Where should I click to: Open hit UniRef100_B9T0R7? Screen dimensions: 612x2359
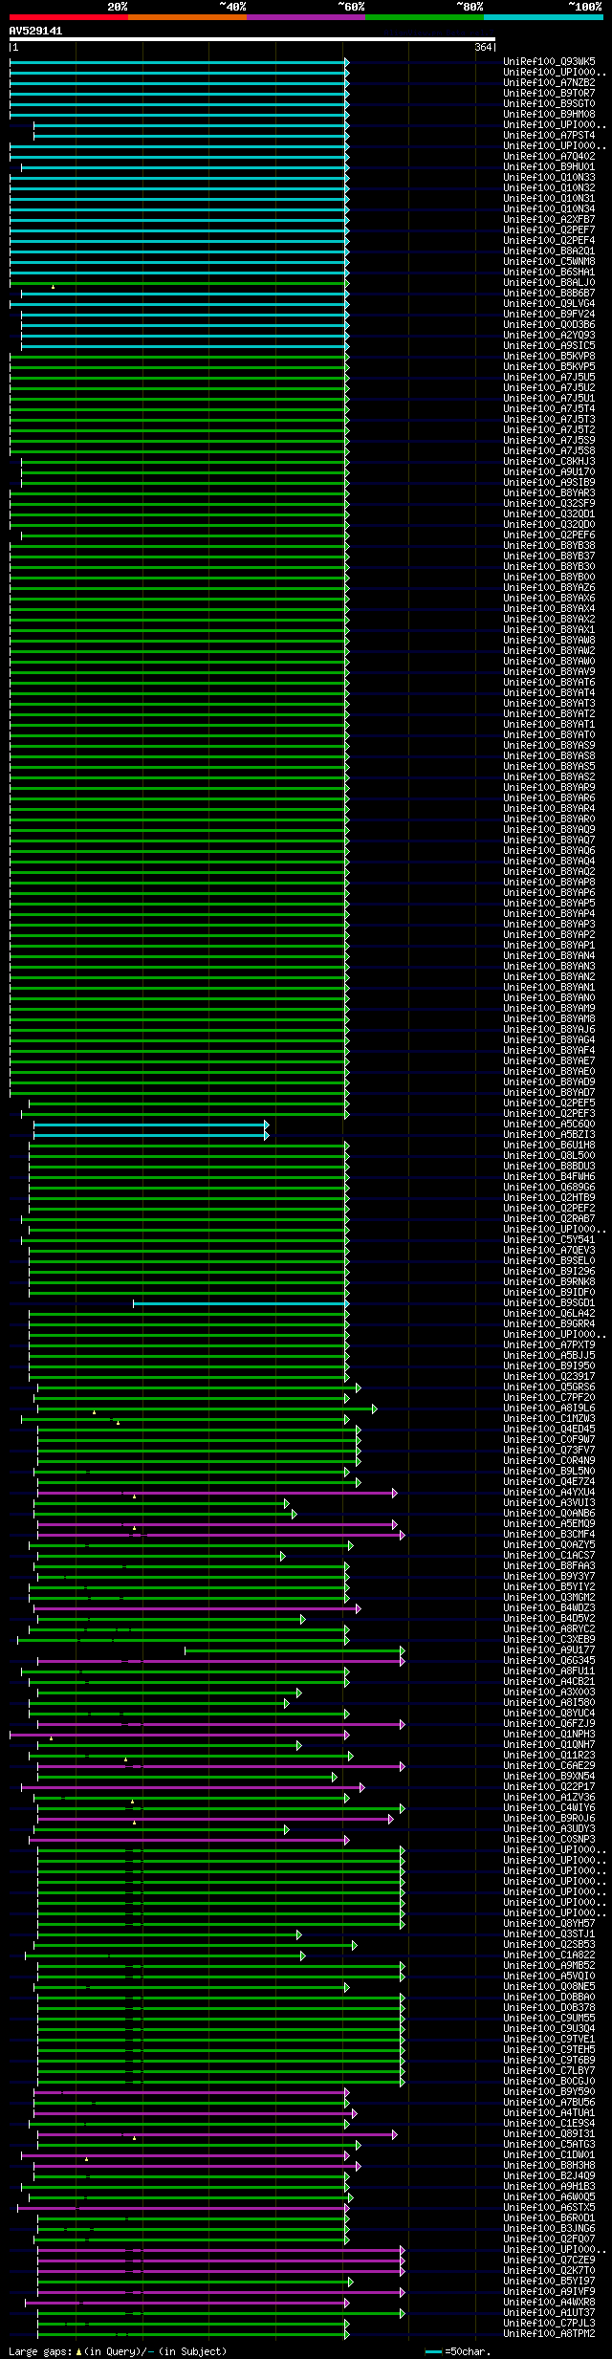coord(549,93)
